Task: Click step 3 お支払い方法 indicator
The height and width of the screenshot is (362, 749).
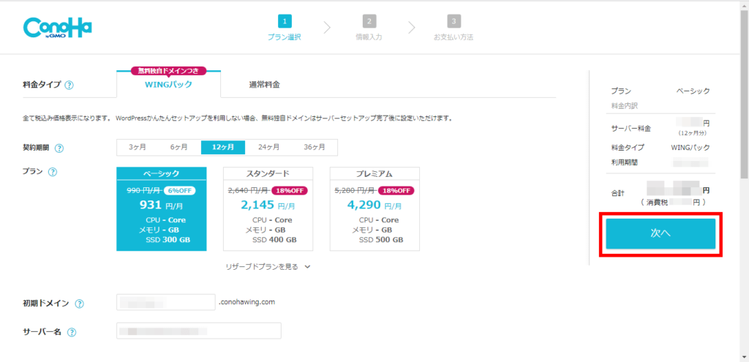Action: point(453,29)
